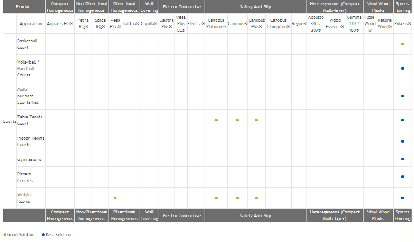Image resolution: width=414 pixels, height=242 pixels.
Task: Select the Canopus Platinum product name
Action: 216,23
